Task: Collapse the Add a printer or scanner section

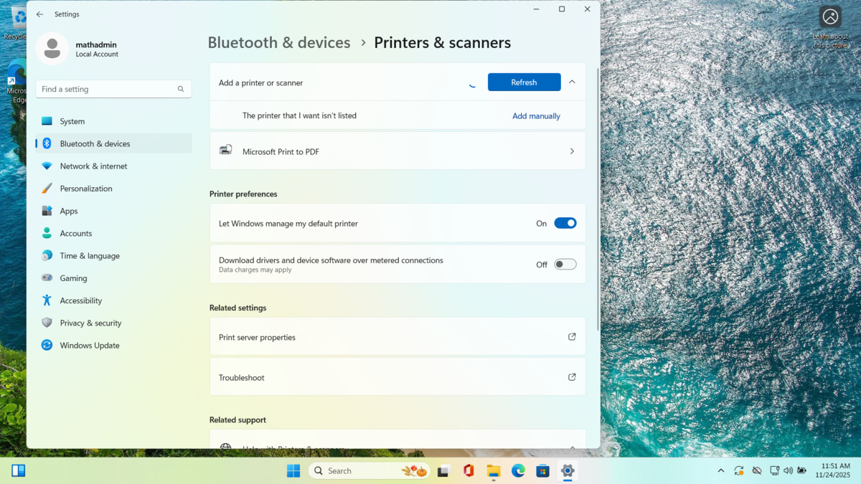Action: [572, 82]
